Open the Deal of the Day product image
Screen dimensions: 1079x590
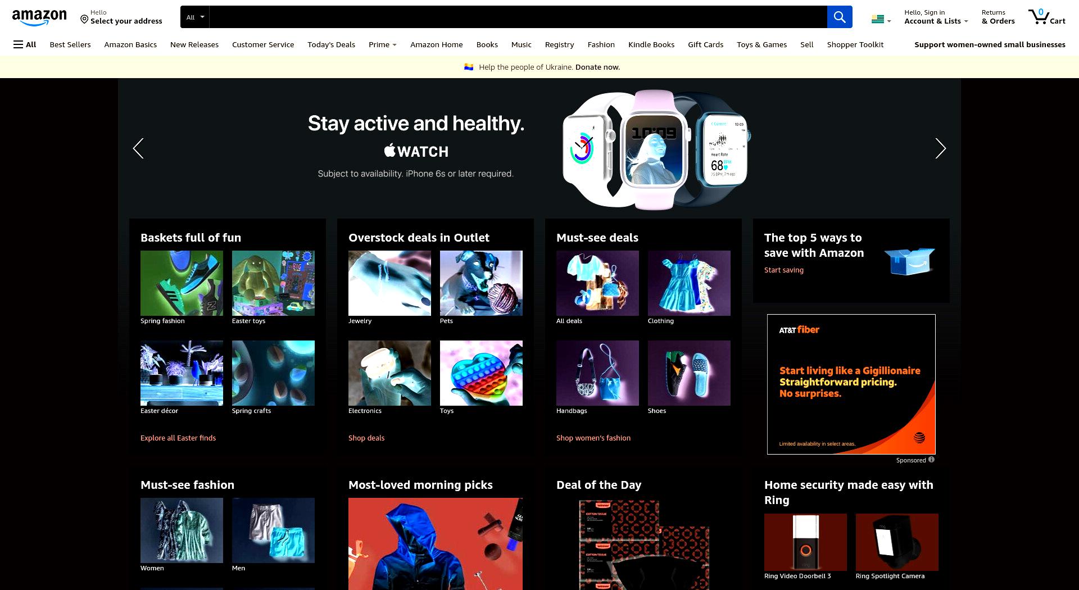pyautogui.click(x=643, y=544)
